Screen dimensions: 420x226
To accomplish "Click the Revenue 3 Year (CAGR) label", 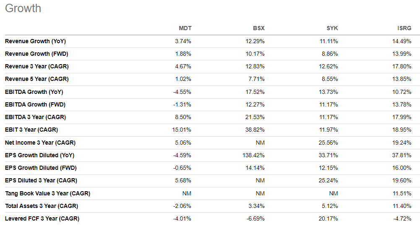I will click(x=37, y=67).
